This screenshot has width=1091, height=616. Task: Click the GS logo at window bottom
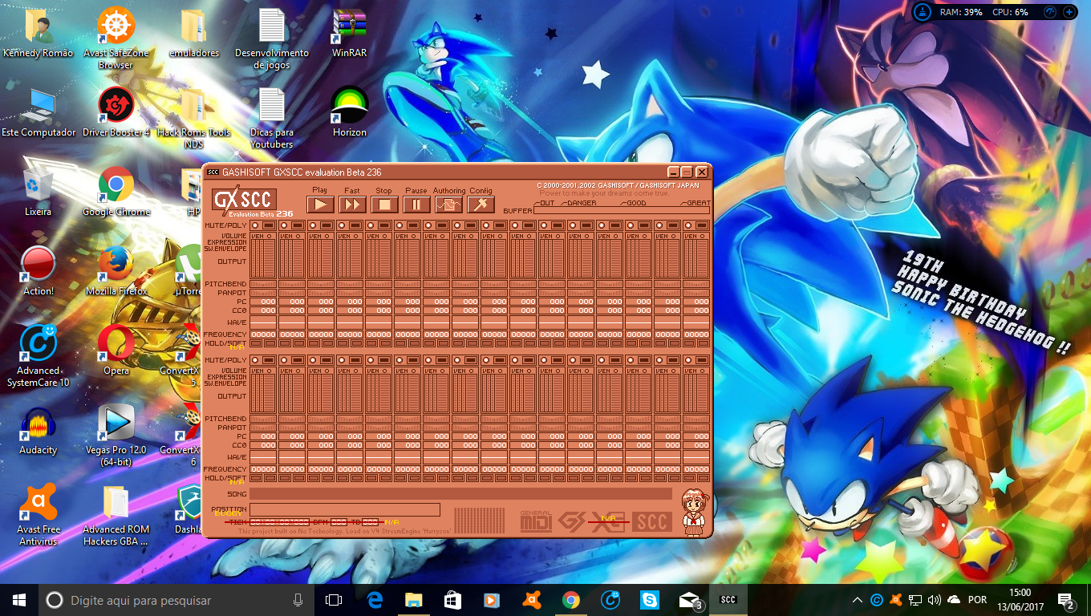tap(573, 521)
